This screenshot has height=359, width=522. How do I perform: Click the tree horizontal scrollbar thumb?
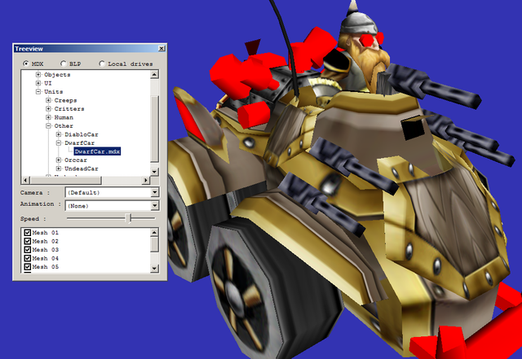[x=65, y=180]
